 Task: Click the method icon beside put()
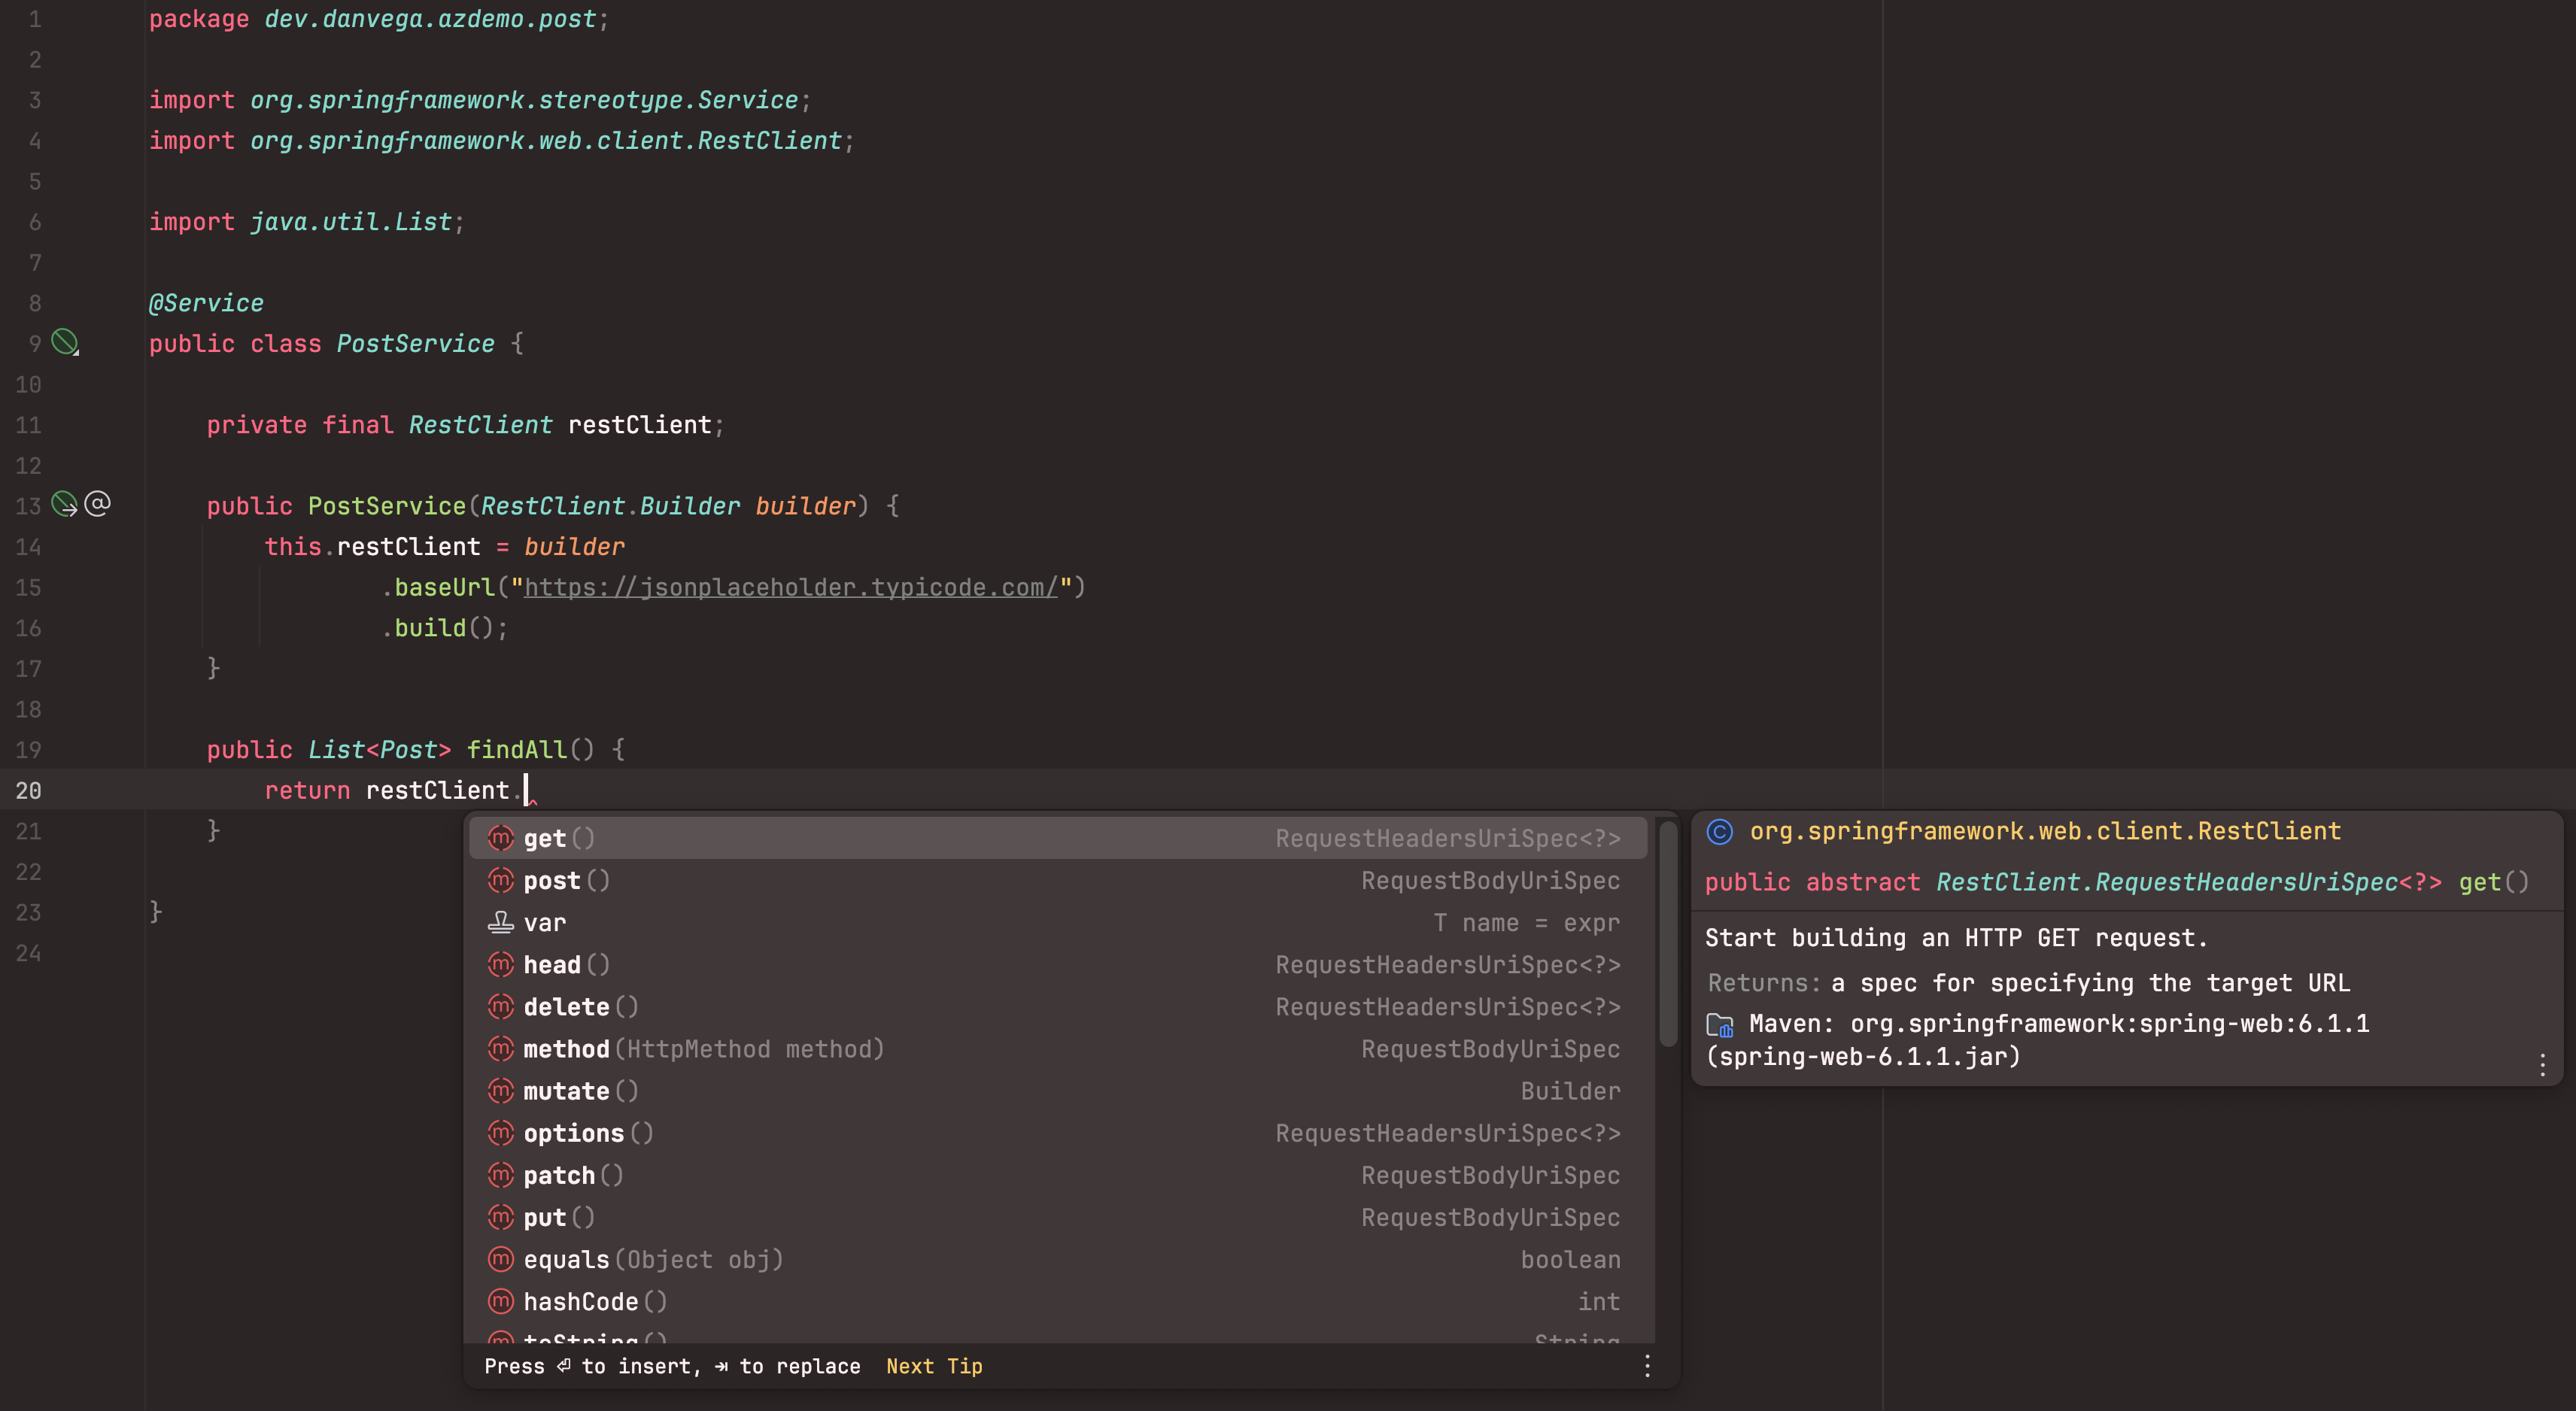click(500, 1216)
